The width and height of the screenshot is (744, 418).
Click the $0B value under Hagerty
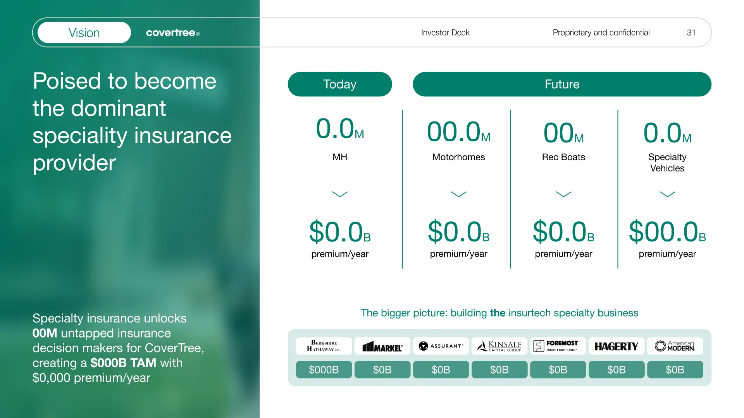pos(617,370)
